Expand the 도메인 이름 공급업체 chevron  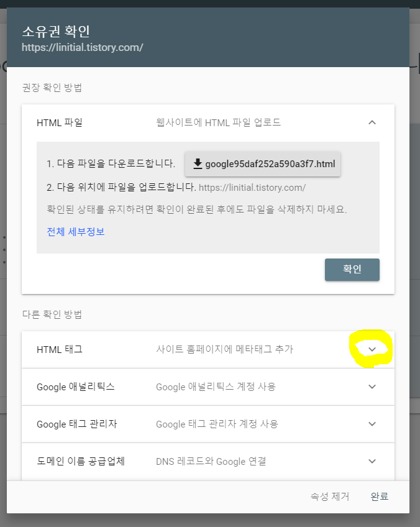coord(372,462)
